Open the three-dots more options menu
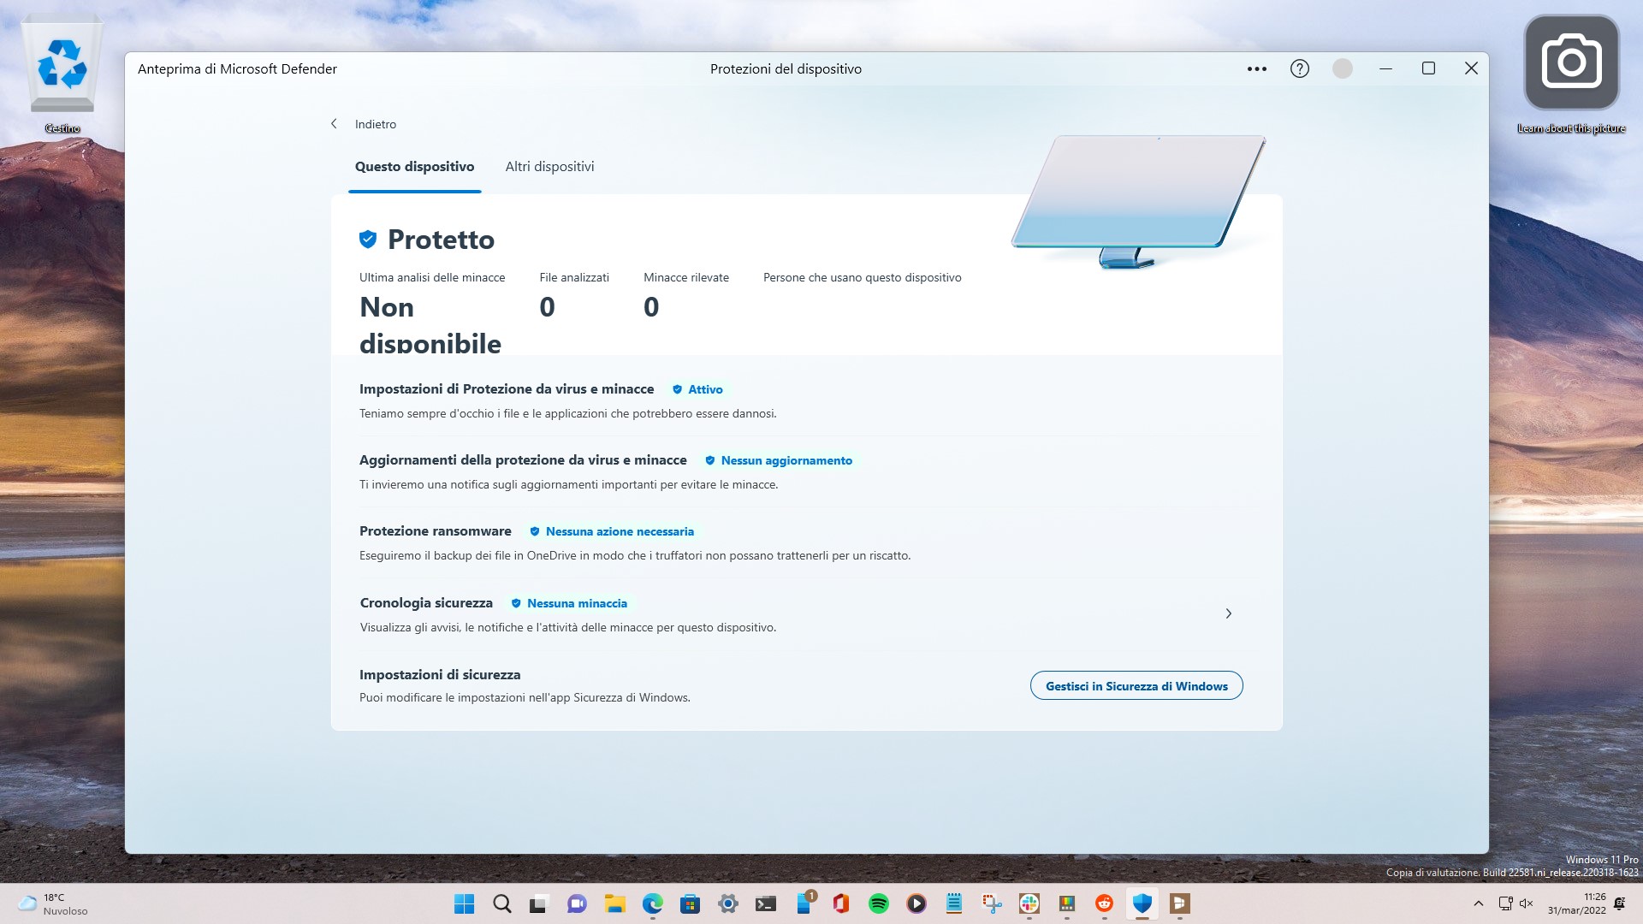This screenshot has height=924, width=1643. (1256, 68)
